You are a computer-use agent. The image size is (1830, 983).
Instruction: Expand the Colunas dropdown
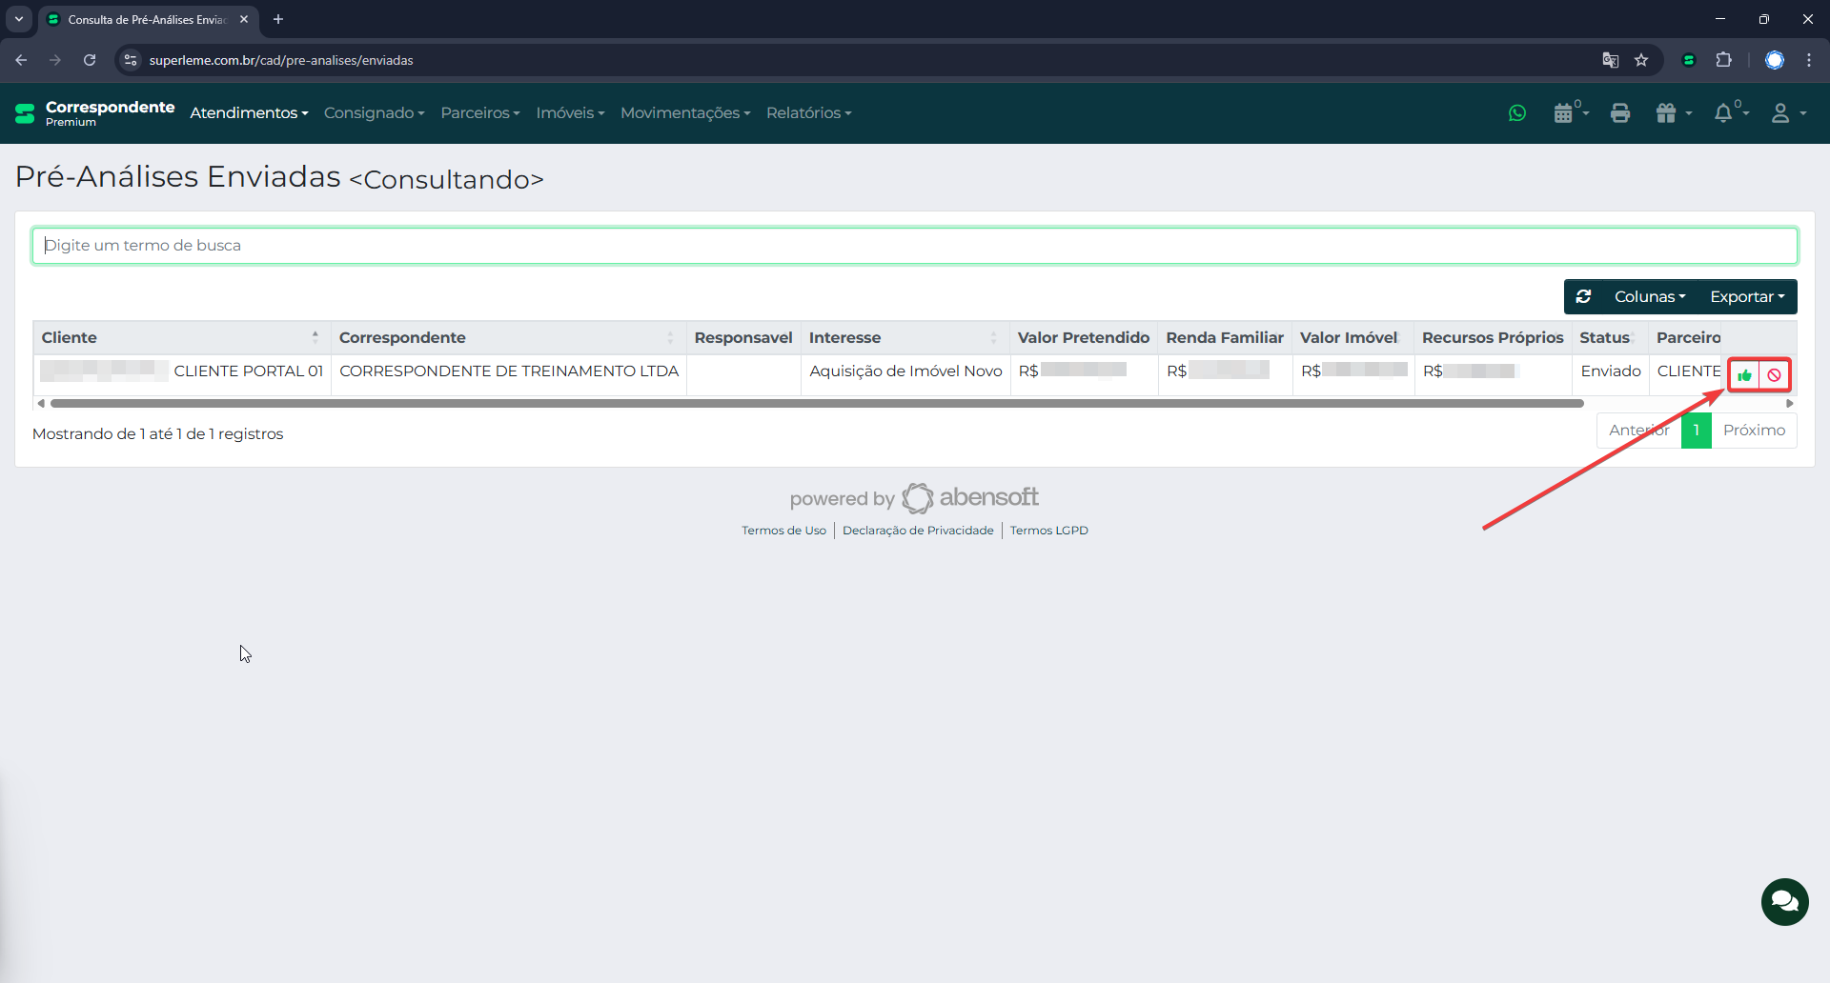pos(1649,296)
